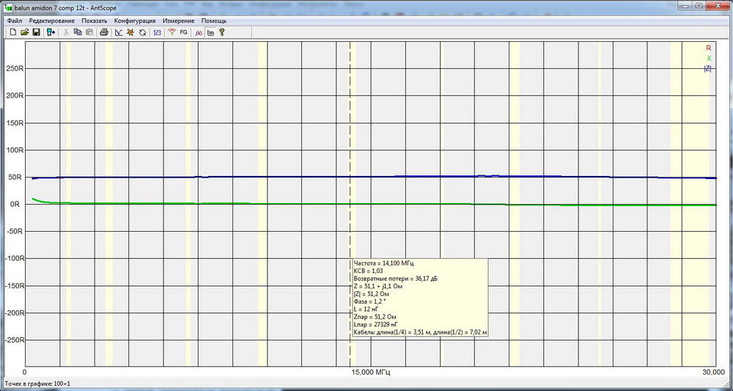Click the Print icon in toolbar
733x391 pixels.
103,32
